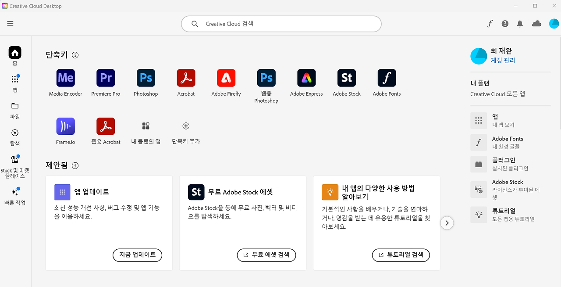Open 빠른 작업 in the sidebar
The image size is (561, 287).
pyautogui.click(x=15, y=197)
